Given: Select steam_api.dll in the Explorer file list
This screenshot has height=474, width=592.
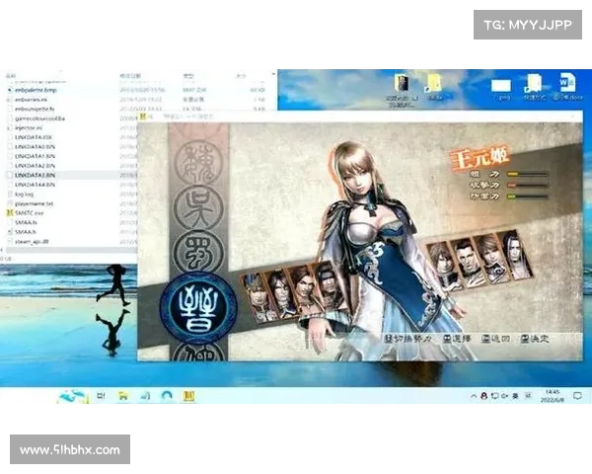Looking at the screenshot, I should 32,241.
